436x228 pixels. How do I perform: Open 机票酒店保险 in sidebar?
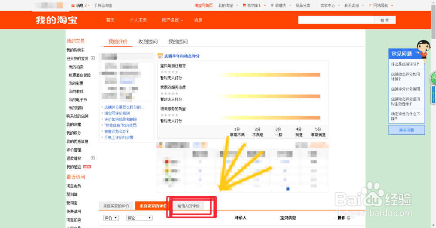point(80,75)
